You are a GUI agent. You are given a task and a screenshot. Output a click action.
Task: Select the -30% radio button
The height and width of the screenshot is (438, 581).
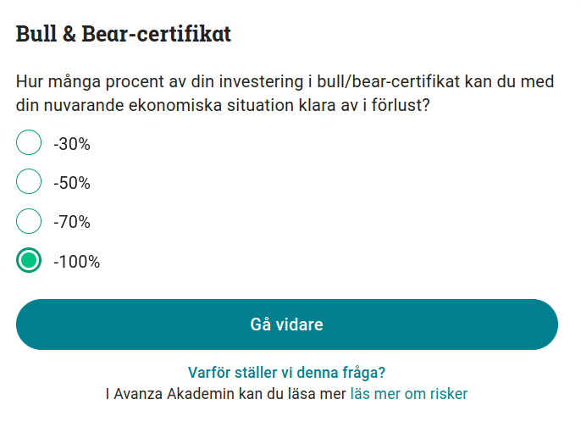click(x=29, y=143)
